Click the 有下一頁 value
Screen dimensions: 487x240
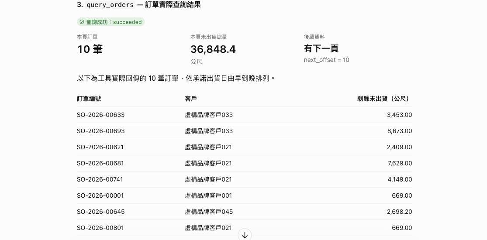(321, 48)
